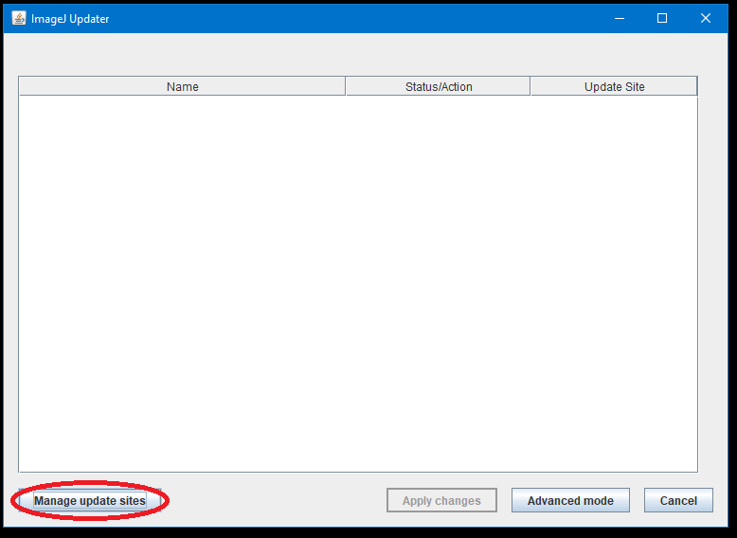Viewport: 737px width, 538px height.
Task: Minimize the ImageJ Updater window
Action: point(620,18)
